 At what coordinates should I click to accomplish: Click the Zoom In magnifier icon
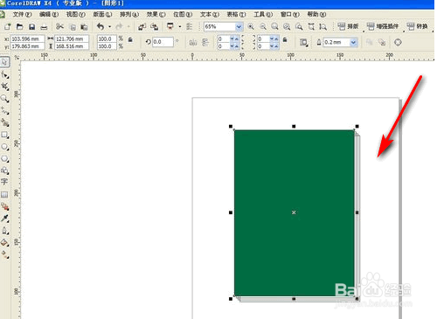[251, 27]
